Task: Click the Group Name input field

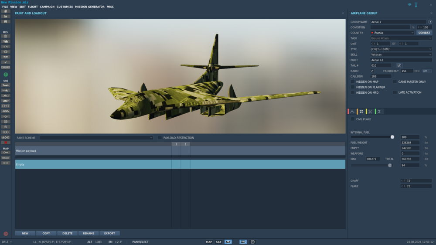Action: [398, 22]
